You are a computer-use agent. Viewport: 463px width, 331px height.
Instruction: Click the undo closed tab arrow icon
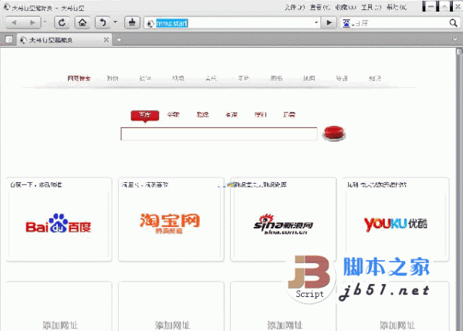(x=102, y=22)
